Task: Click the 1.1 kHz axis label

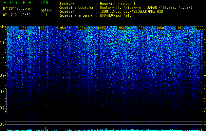Action: point(3,43)
